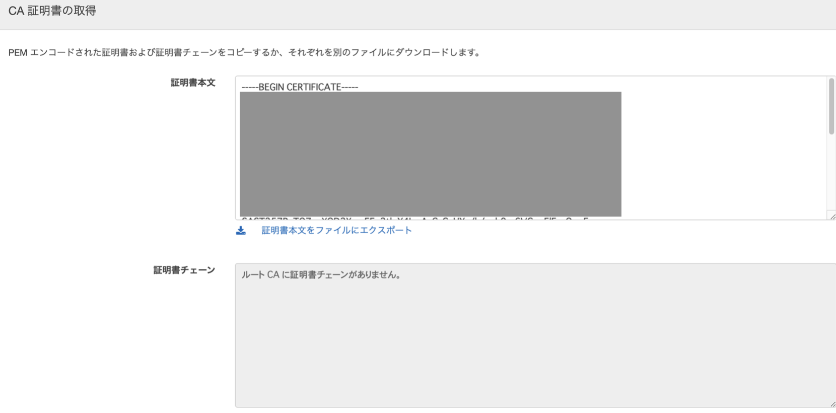The height and width of the screenshot is (413, 836).
Task: Click the 証明書チェーン label
Action: pos(184,270)
